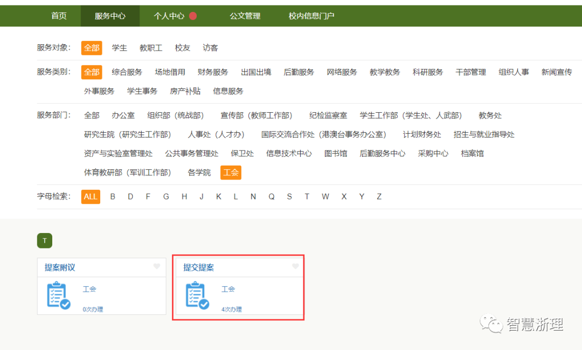Click the green T letter group badge
This screenshot has width=582, height=350.
[x=45, y=241]
